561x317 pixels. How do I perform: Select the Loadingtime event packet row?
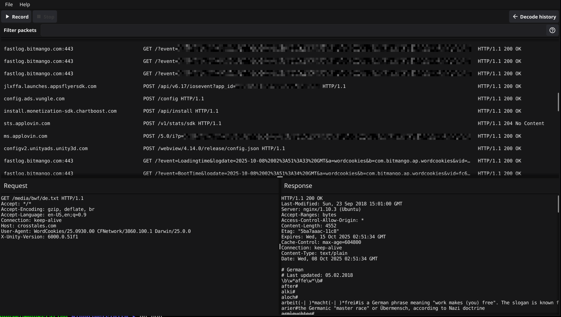(x=137, y=161)
